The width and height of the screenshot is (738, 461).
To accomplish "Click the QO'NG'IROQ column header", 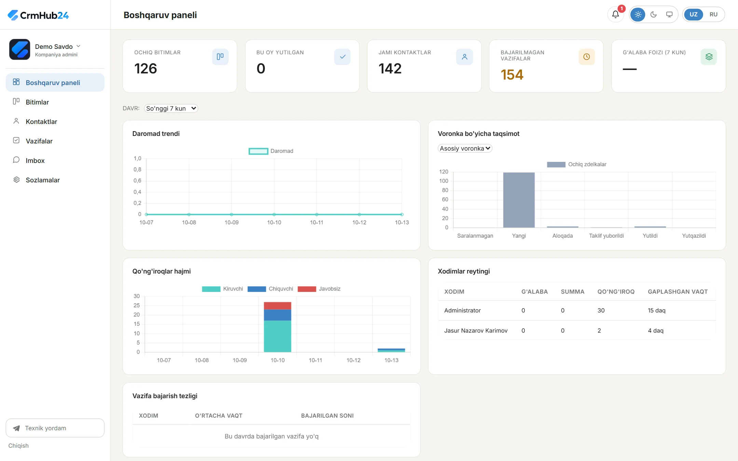I will click(x=616, y=291).
